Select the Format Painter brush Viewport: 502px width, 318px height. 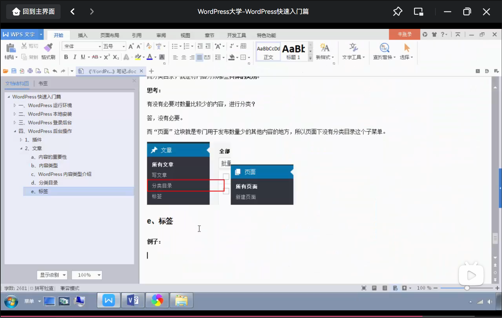pyautogui.click(x=48, y=47)
